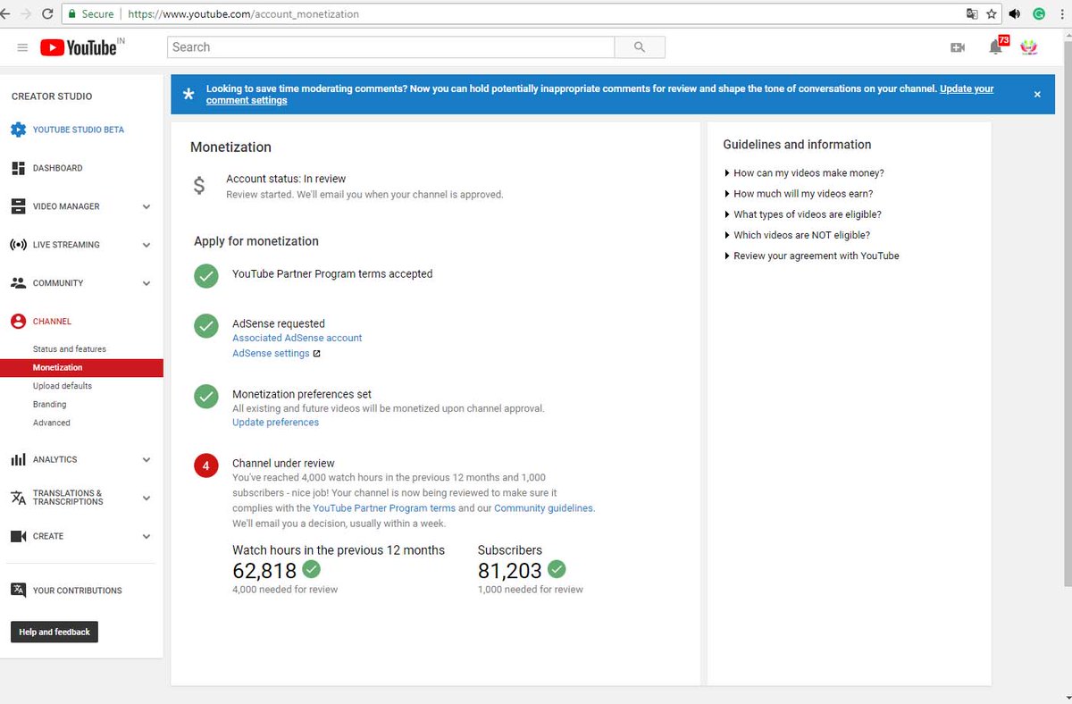Expand the Analytics section chevron
Screen dimensions: 1072x704
point(147,460)
